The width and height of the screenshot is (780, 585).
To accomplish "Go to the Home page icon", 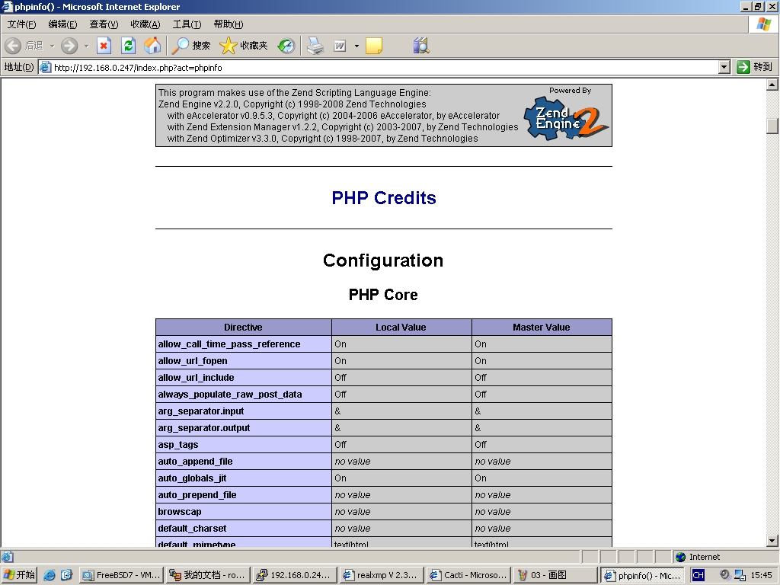I will tap(152, 46).
